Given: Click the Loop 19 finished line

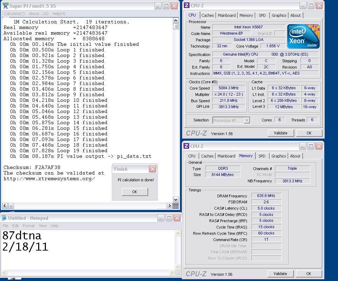Looking at the screenshot, I should (x=58, y=150).
